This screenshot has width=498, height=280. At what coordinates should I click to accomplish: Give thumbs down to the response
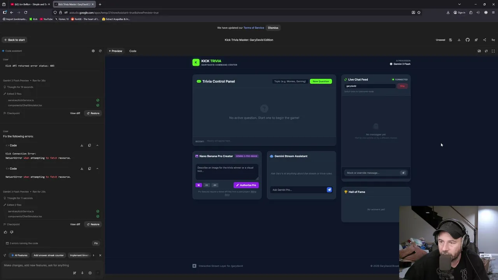coord(12,232)
